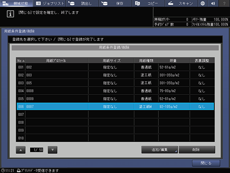
Task: Click the info icon in message area
Action: point(10,14)
